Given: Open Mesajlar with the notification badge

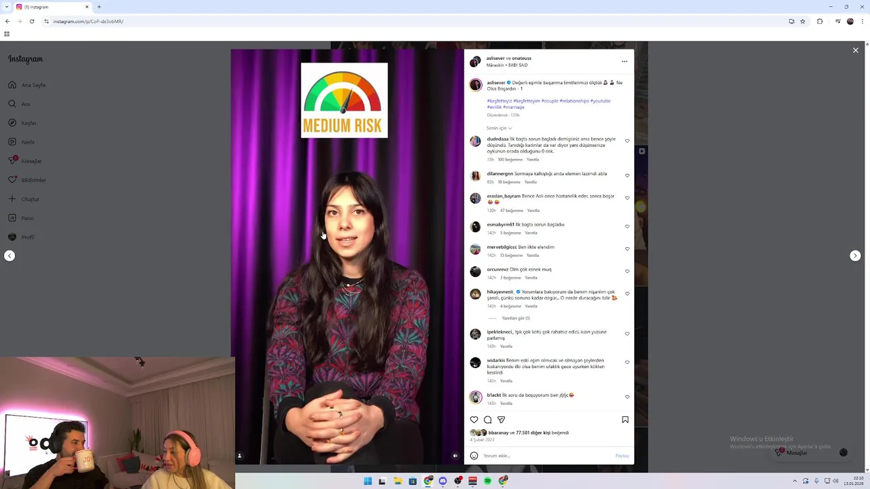Looking at the screenshot, I should tap(25, 161).
